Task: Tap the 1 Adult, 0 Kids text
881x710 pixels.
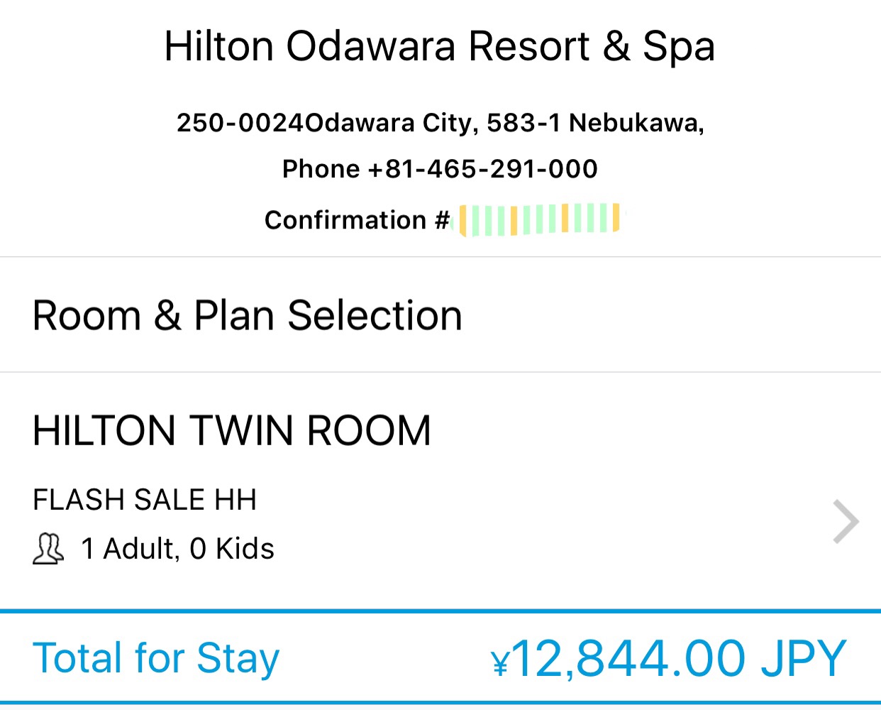Action: (x=177, y=549)
